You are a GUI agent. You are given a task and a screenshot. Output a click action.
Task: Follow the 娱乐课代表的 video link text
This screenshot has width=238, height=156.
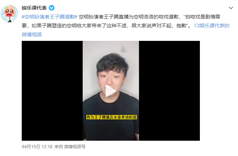coord(214,26)
